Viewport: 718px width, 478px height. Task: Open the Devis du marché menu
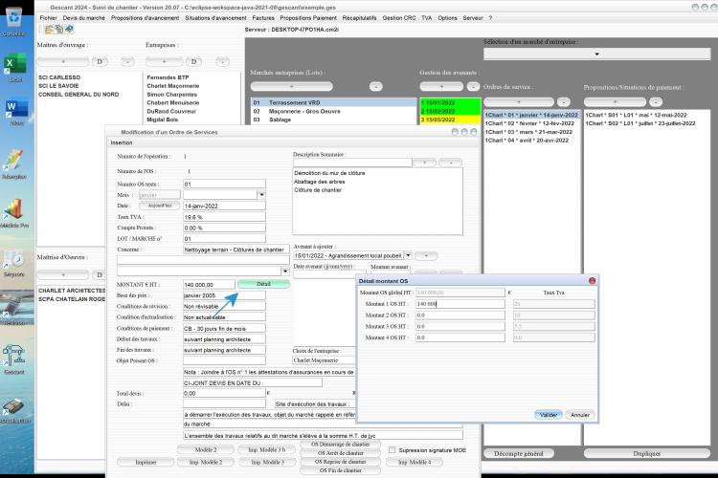[x=84, y=18]
